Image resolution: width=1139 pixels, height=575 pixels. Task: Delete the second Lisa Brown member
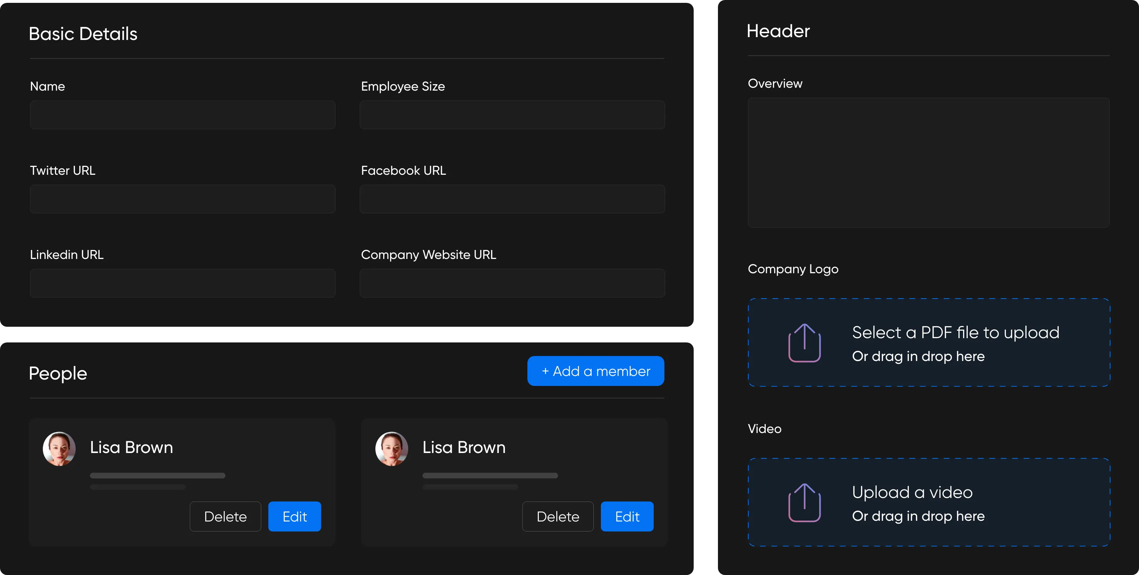(558, 516)
